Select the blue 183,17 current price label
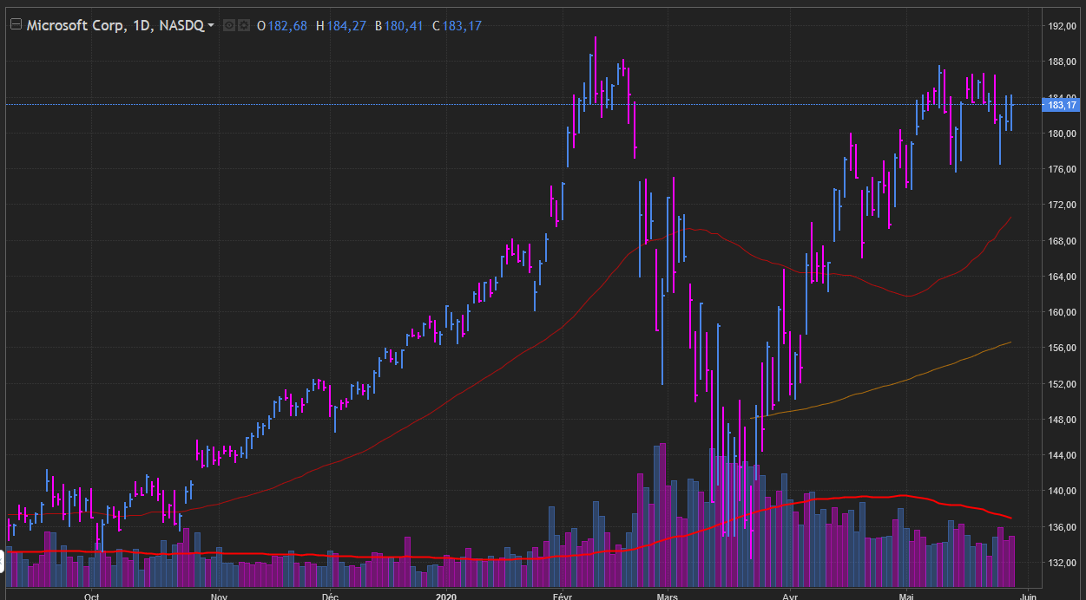Viewport: 1086px width, 600px height. tap(1063, 105)
